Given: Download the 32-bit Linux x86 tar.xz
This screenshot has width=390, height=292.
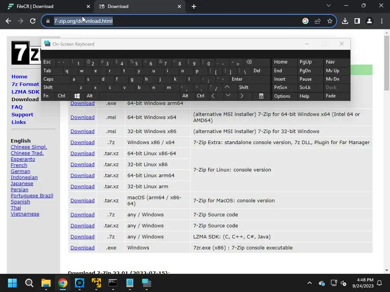Looking at the screenshot, I should (x=82, y=164).
